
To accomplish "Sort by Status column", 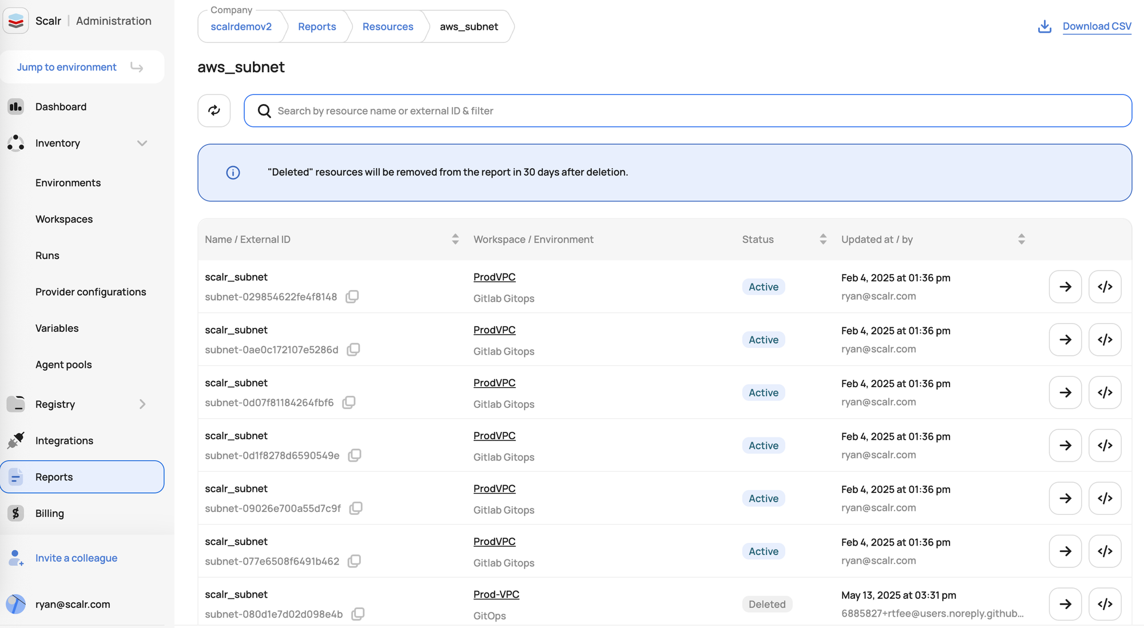I will point(823,239).
